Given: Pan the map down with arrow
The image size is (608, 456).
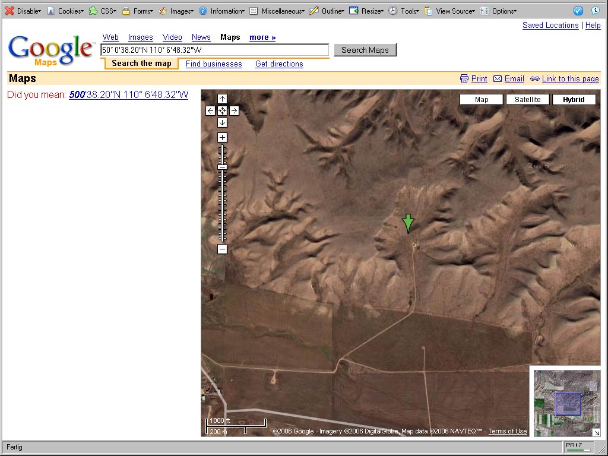Looking at the screenshot, I should 222,122.
